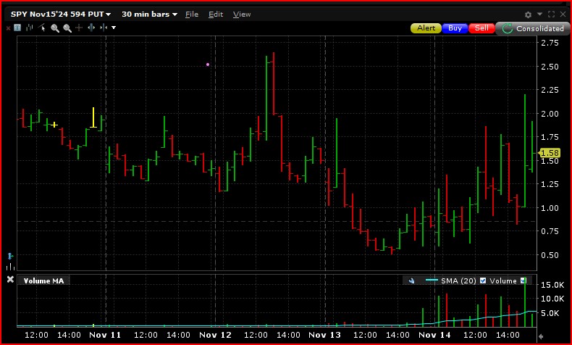Screen dimensions: 572x345
Task: Select the text annotation T tool
Action: point(17,28)
